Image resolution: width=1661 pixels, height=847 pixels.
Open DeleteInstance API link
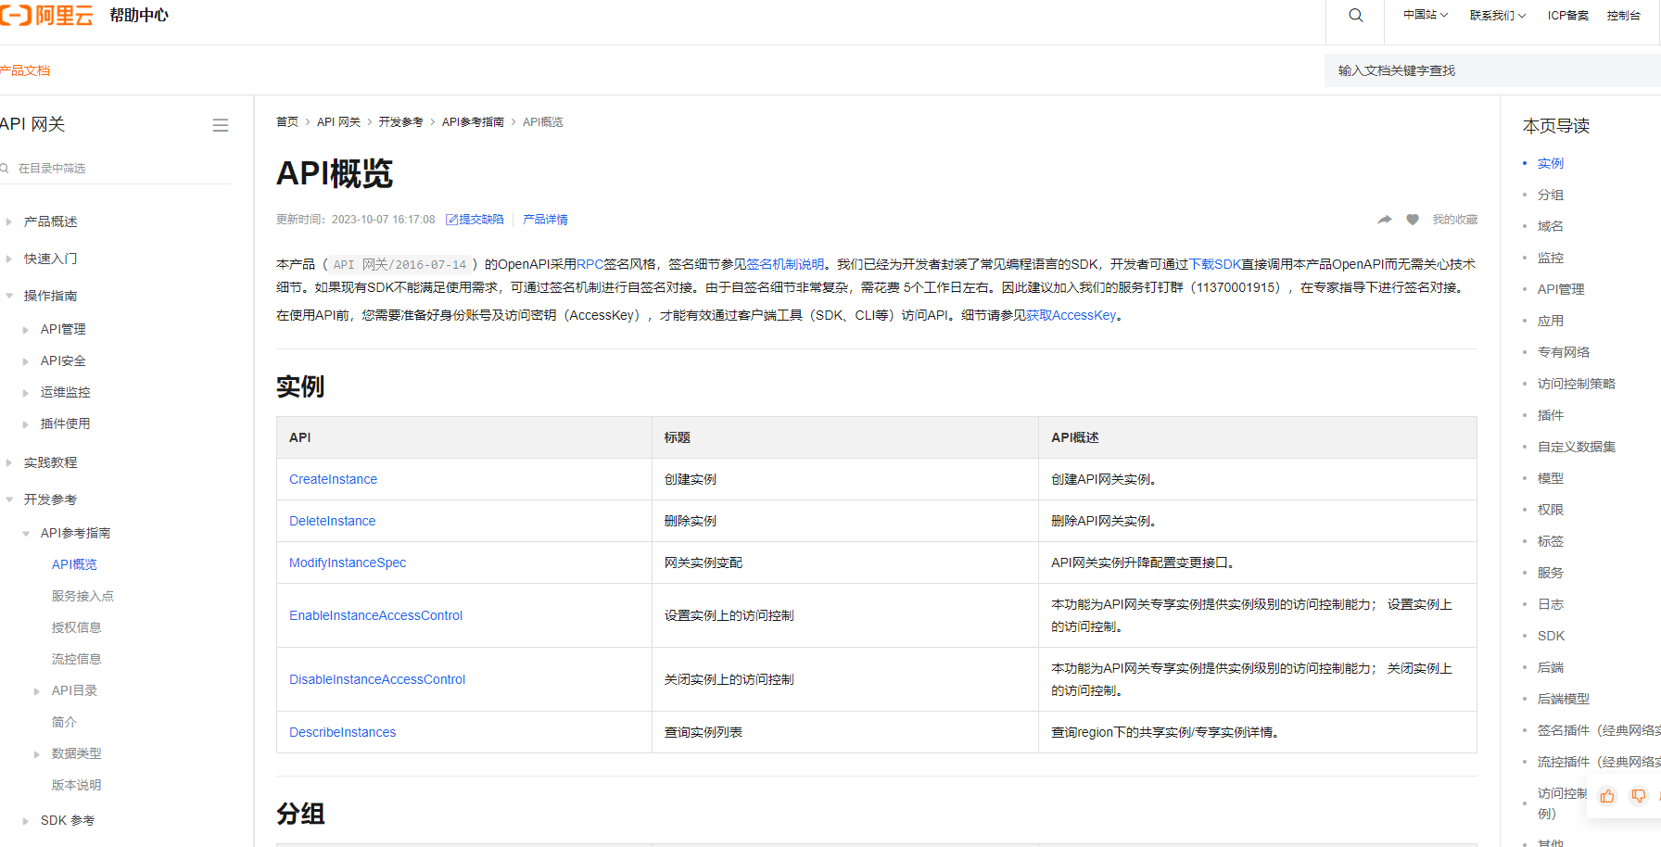332,521
